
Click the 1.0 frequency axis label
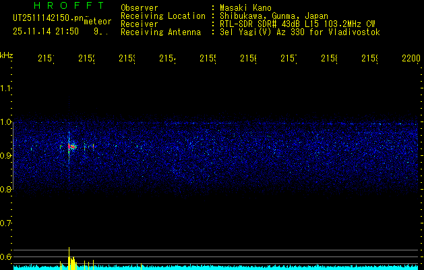(5, 122)
